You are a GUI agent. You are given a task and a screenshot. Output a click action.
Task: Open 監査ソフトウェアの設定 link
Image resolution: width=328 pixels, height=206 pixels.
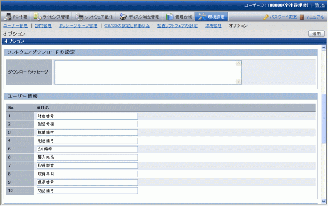[x=177, y=25]
